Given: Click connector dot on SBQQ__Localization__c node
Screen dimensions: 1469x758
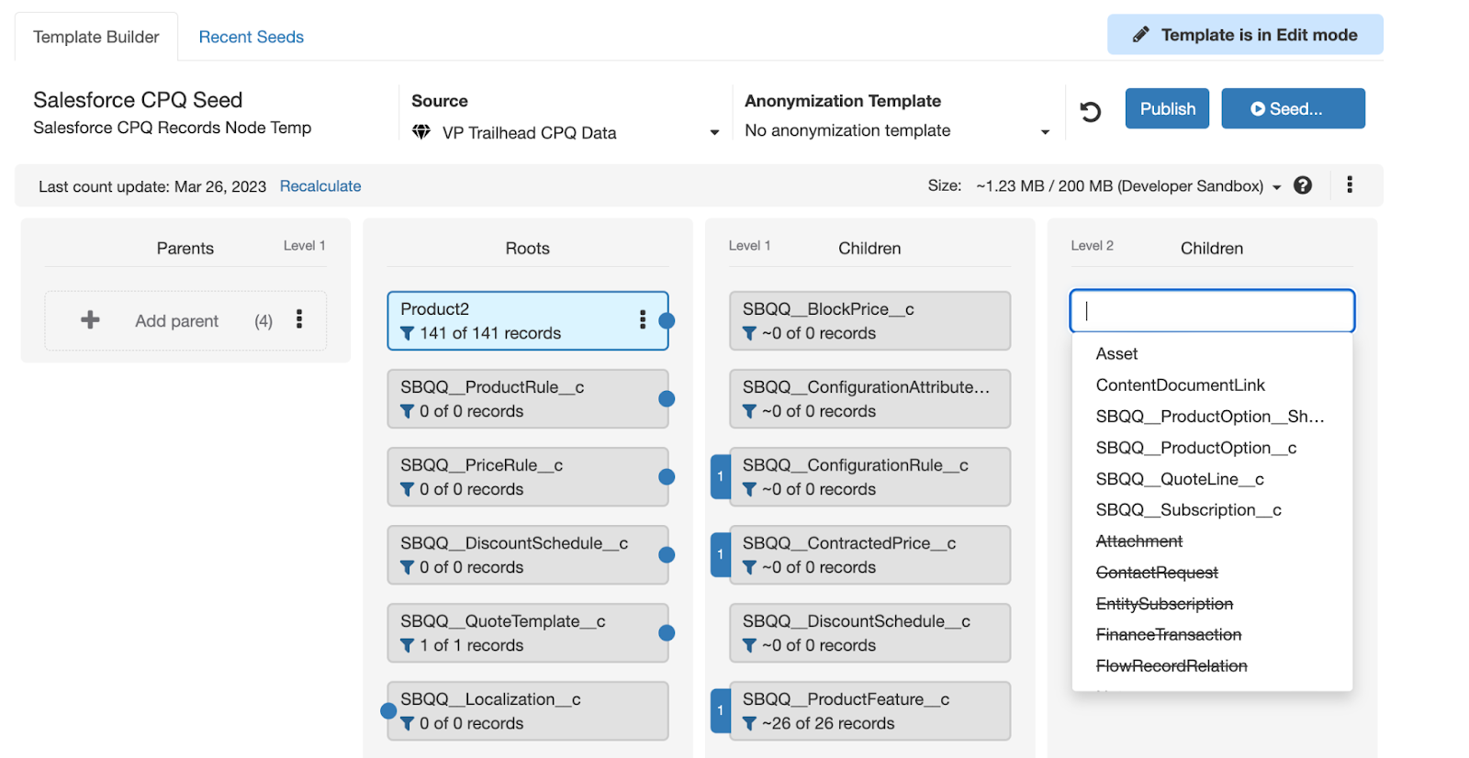Looking at the screenshot, I should [x=388, y=710].
